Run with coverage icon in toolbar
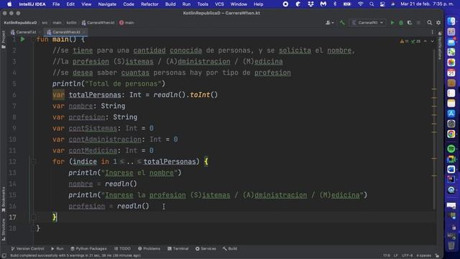The width and height of the screenshot is (460, 259). (410, 22)
